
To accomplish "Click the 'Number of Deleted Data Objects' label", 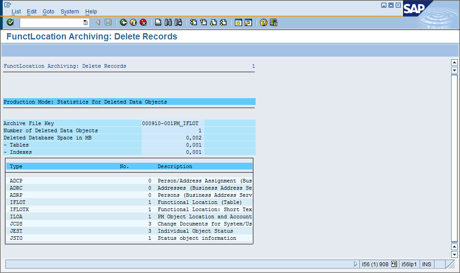I will [50, 130].
